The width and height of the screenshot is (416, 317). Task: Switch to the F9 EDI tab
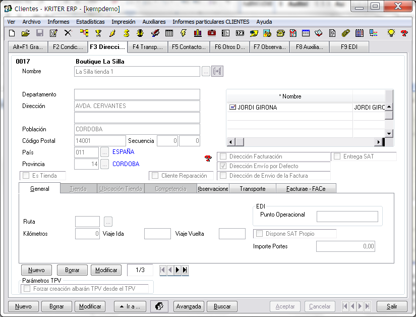349,47
